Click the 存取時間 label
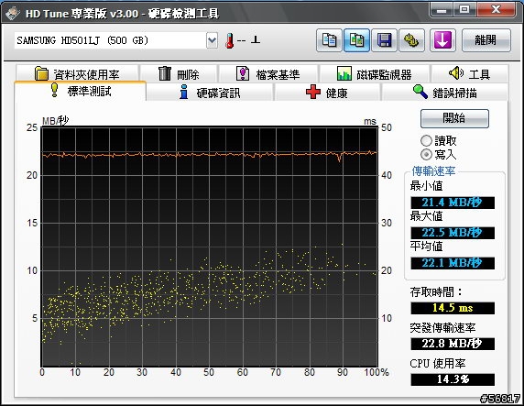This screenshot has height=406, width=524. (436, 292)
